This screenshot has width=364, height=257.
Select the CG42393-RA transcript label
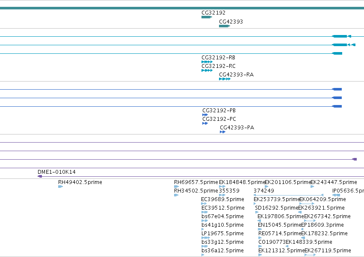[x=236, y=75]
